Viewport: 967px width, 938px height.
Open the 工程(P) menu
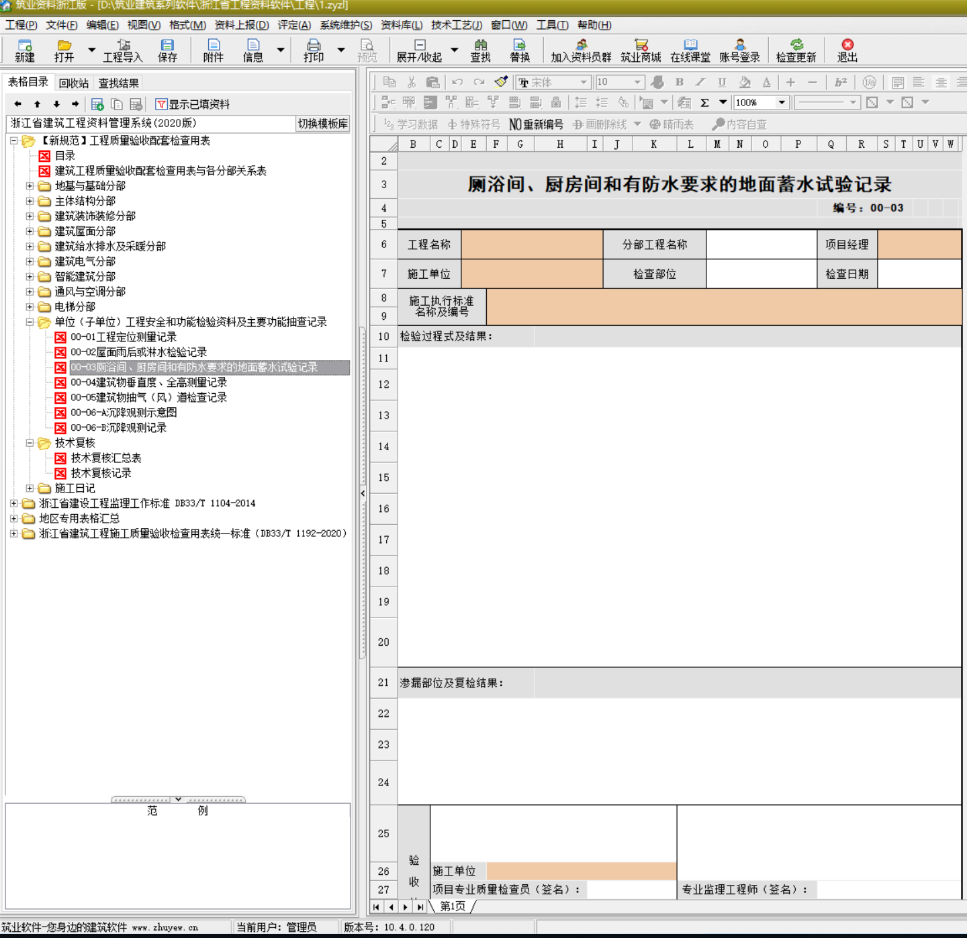pos(21,25)
